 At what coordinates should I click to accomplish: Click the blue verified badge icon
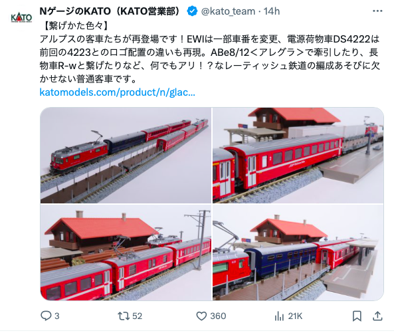click(193, 11)
